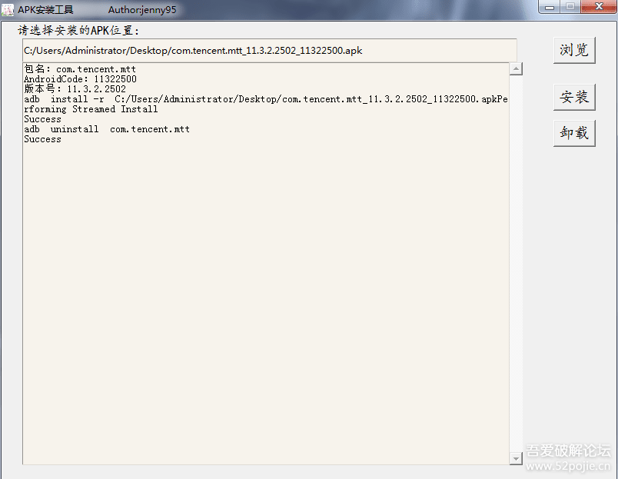Click the log scrollbar down arrow
Image resolution: width=618 pixels, height=479 pixels.
click(516, 458)
